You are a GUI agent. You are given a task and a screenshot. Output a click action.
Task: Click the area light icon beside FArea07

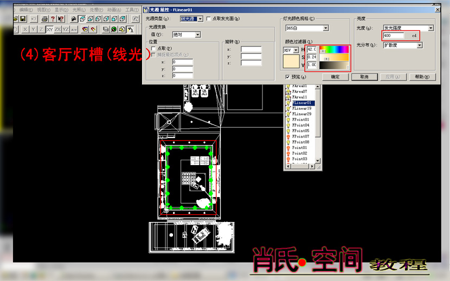click(288, 92)
